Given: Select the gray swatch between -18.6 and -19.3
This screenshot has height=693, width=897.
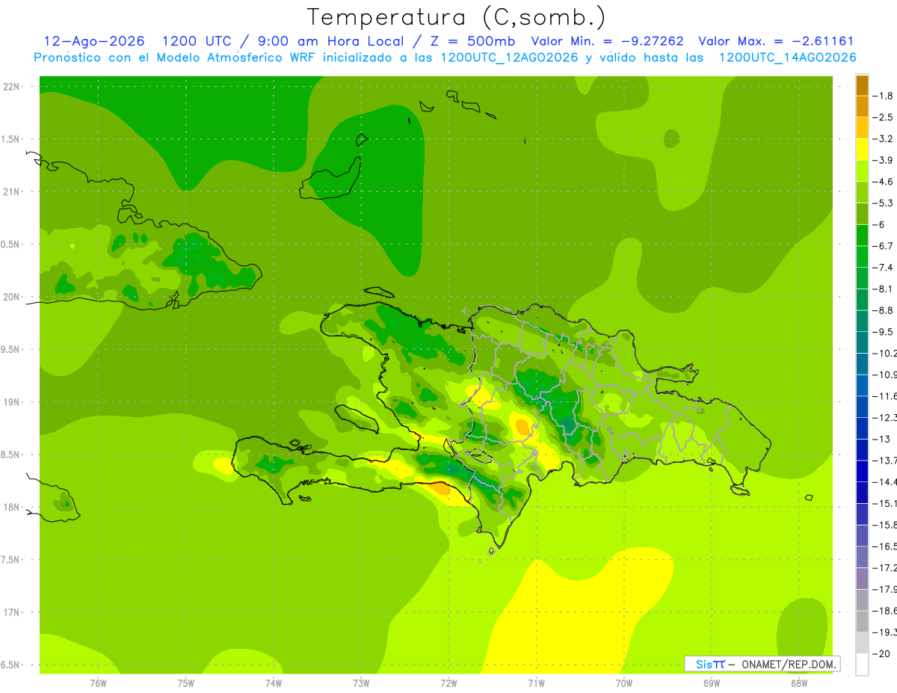Looking at the screenshot, I should tap(862, 622).
